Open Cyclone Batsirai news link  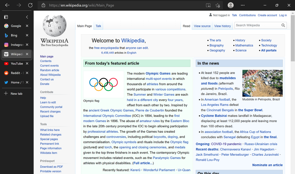[x=214, y=116]
